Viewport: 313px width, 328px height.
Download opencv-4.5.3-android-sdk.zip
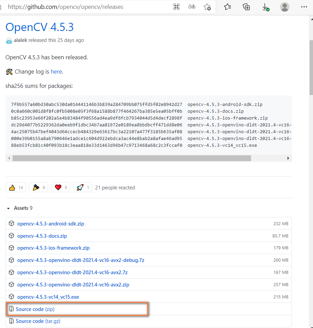click(51, 224)
